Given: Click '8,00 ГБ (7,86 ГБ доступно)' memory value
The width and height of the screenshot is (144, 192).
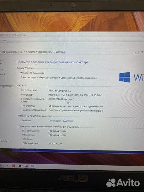Looking at the screenshot, I should click(x=61, y=99).
